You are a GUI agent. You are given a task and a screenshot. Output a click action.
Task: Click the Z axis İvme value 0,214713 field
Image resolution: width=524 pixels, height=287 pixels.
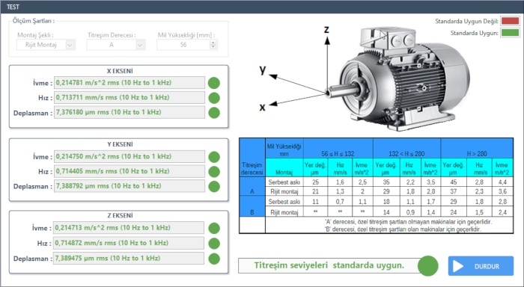click(129, 228)
